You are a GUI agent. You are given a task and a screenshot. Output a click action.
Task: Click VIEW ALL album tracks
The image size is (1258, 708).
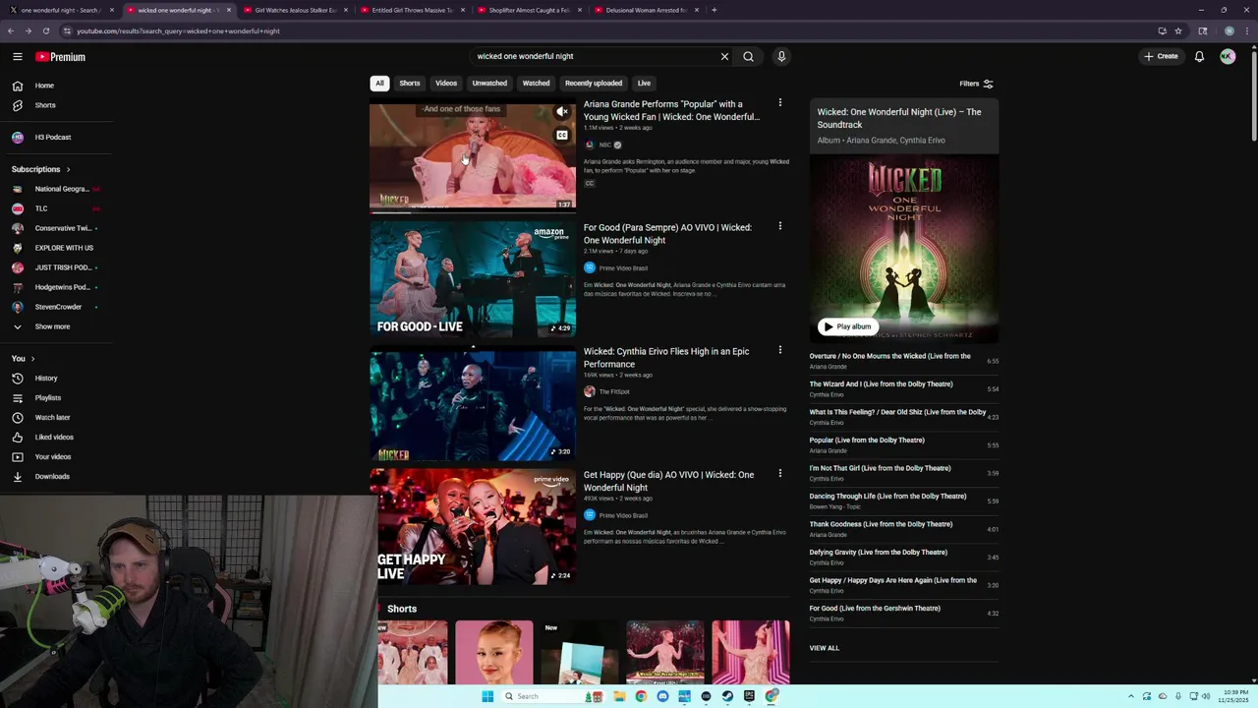coord(825,648)
